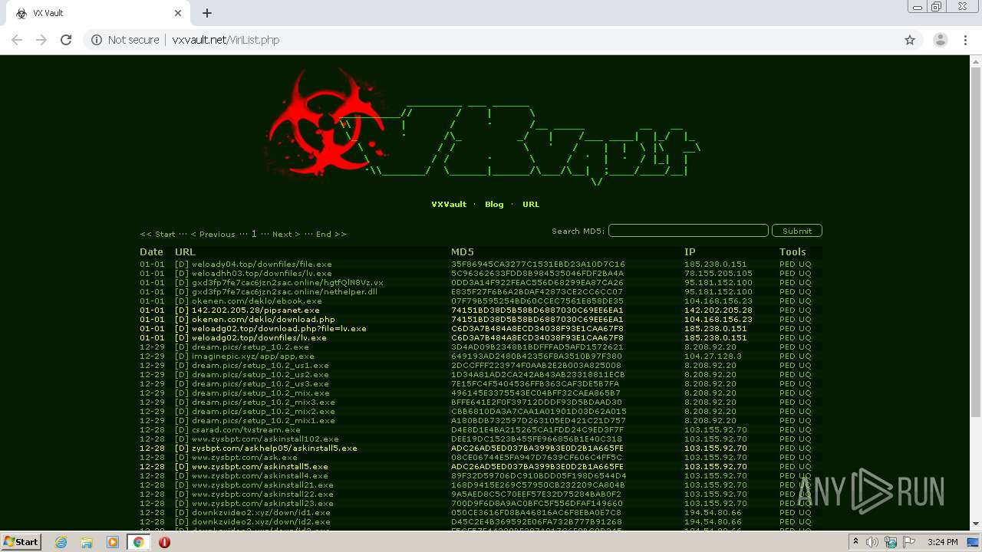Open the Chrome profile avatar menu
This screenshot has width=982, height=552.
[x=940, y=40]
